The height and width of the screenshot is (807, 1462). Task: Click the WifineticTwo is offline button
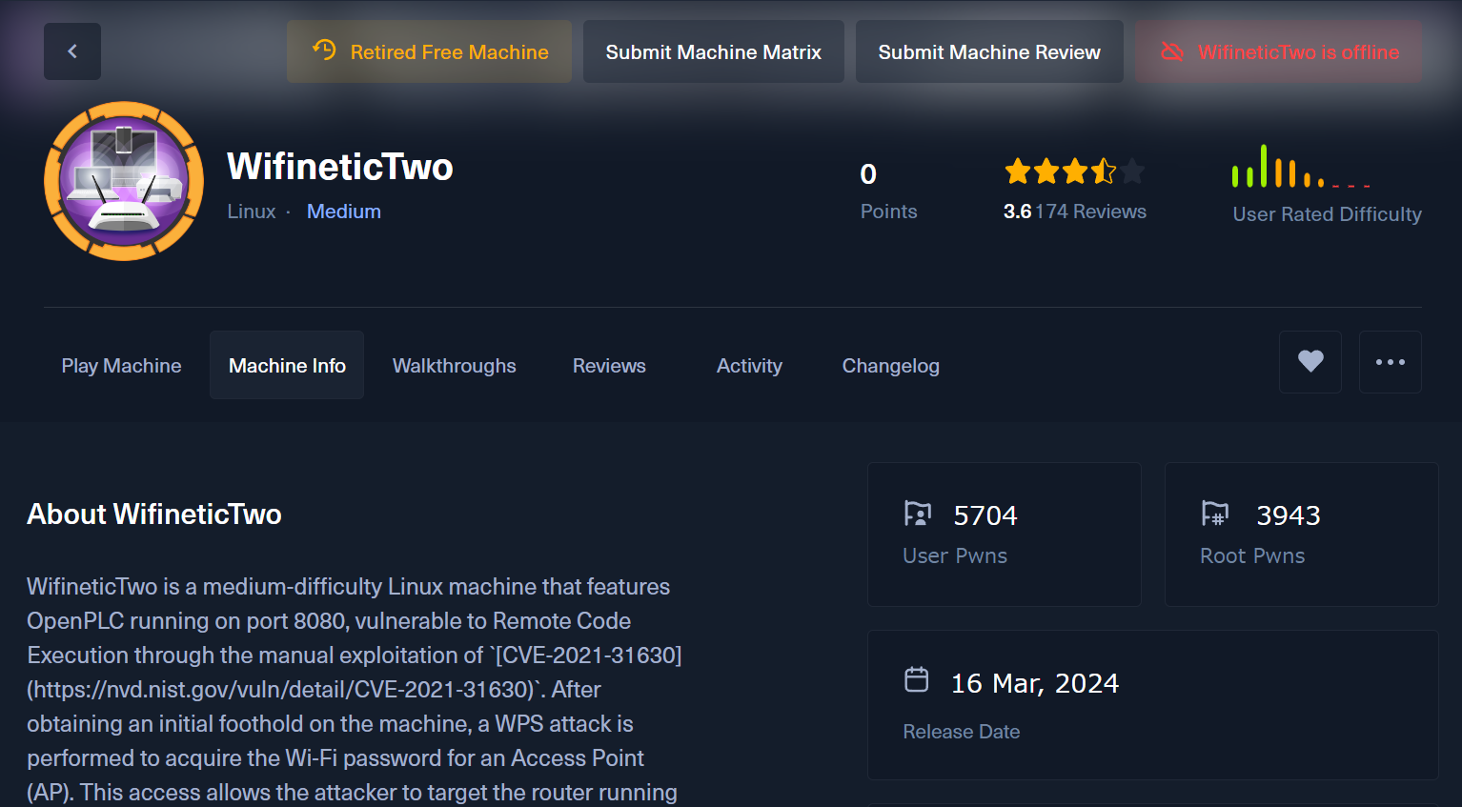point(1279,51)
